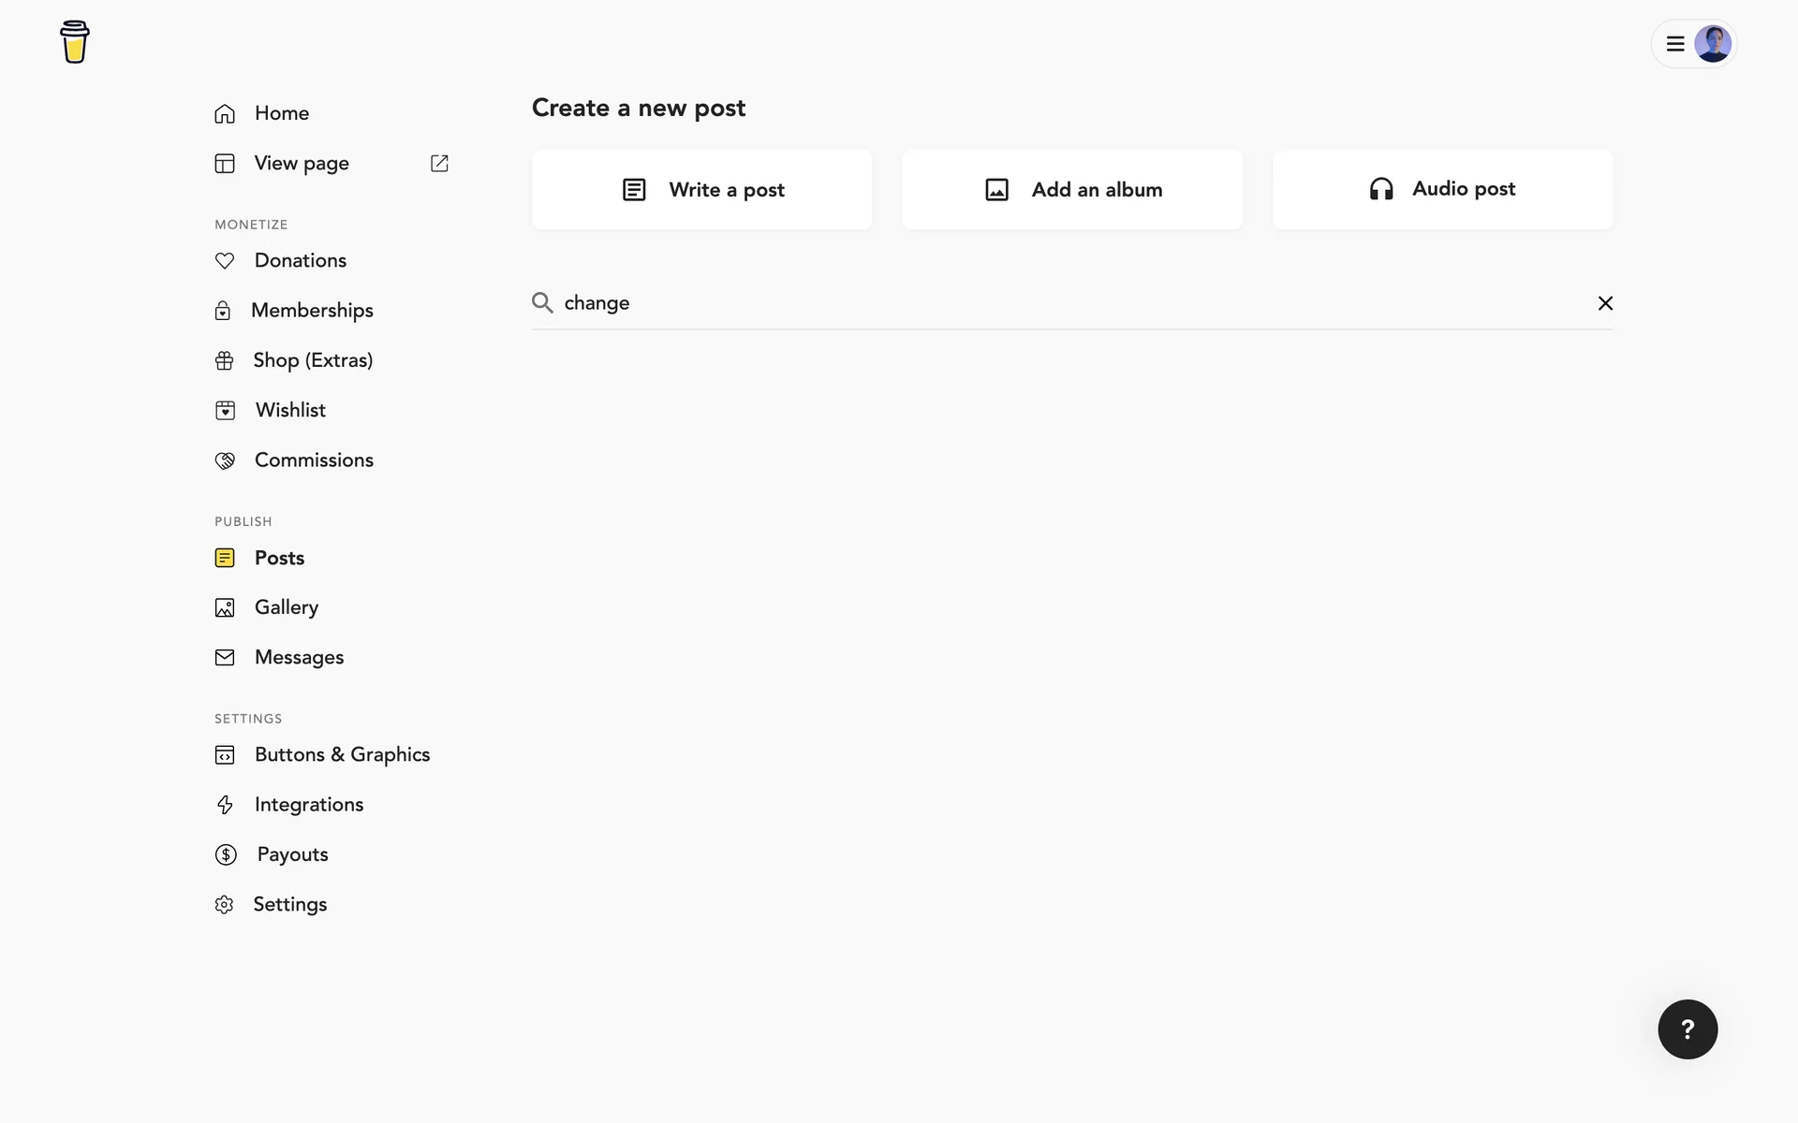Click the user profile avatar
The height and width of the screenshot is (1123, 1798).
1713,44
